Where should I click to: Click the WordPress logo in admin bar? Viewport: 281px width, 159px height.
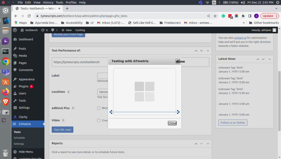pyautogui.click(x=15, y=30)
